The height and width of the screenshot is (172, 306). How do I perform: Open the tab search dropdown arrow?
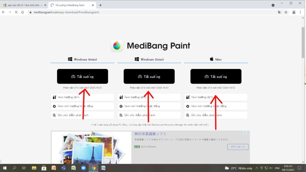[x=273, y=5]
